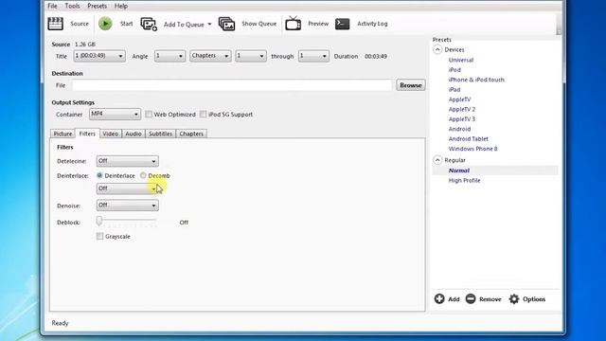This screenshot has width=606, height=341.
Task: Click the Deblock slider handle
Action: pos(99,221)
